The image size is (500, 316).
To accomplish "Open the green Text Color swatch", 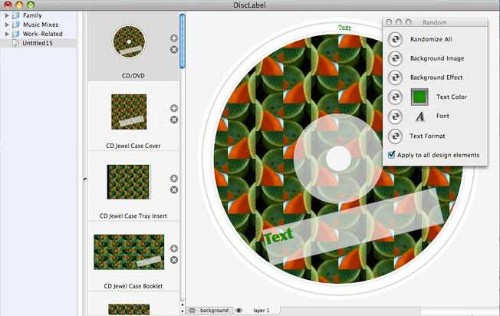I will 419,97.
